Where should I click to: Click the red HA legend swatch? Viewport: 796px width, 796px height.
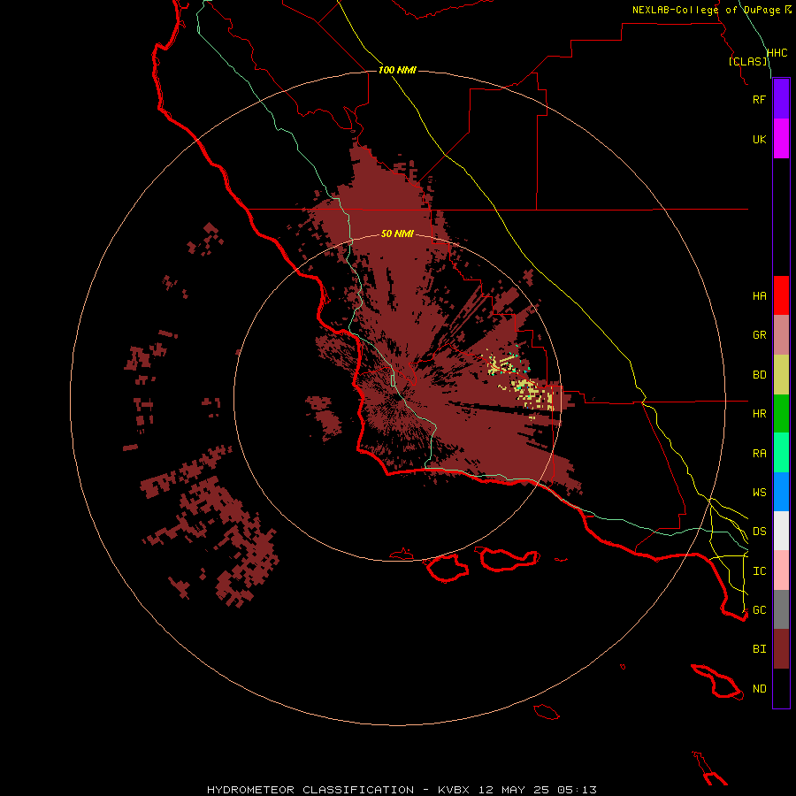click(x=781, y=295)
